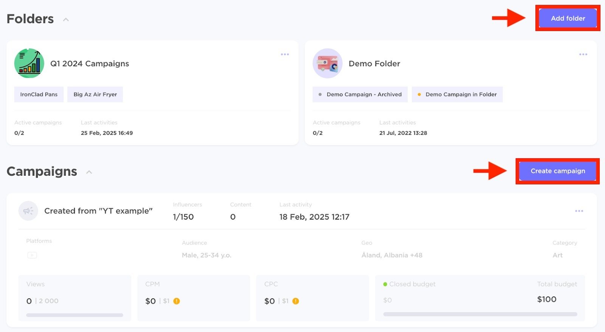This screenshot has height=332, width=605.
Task: Open Demo Campaign - Archived tag
Action: tap(360, 94)
